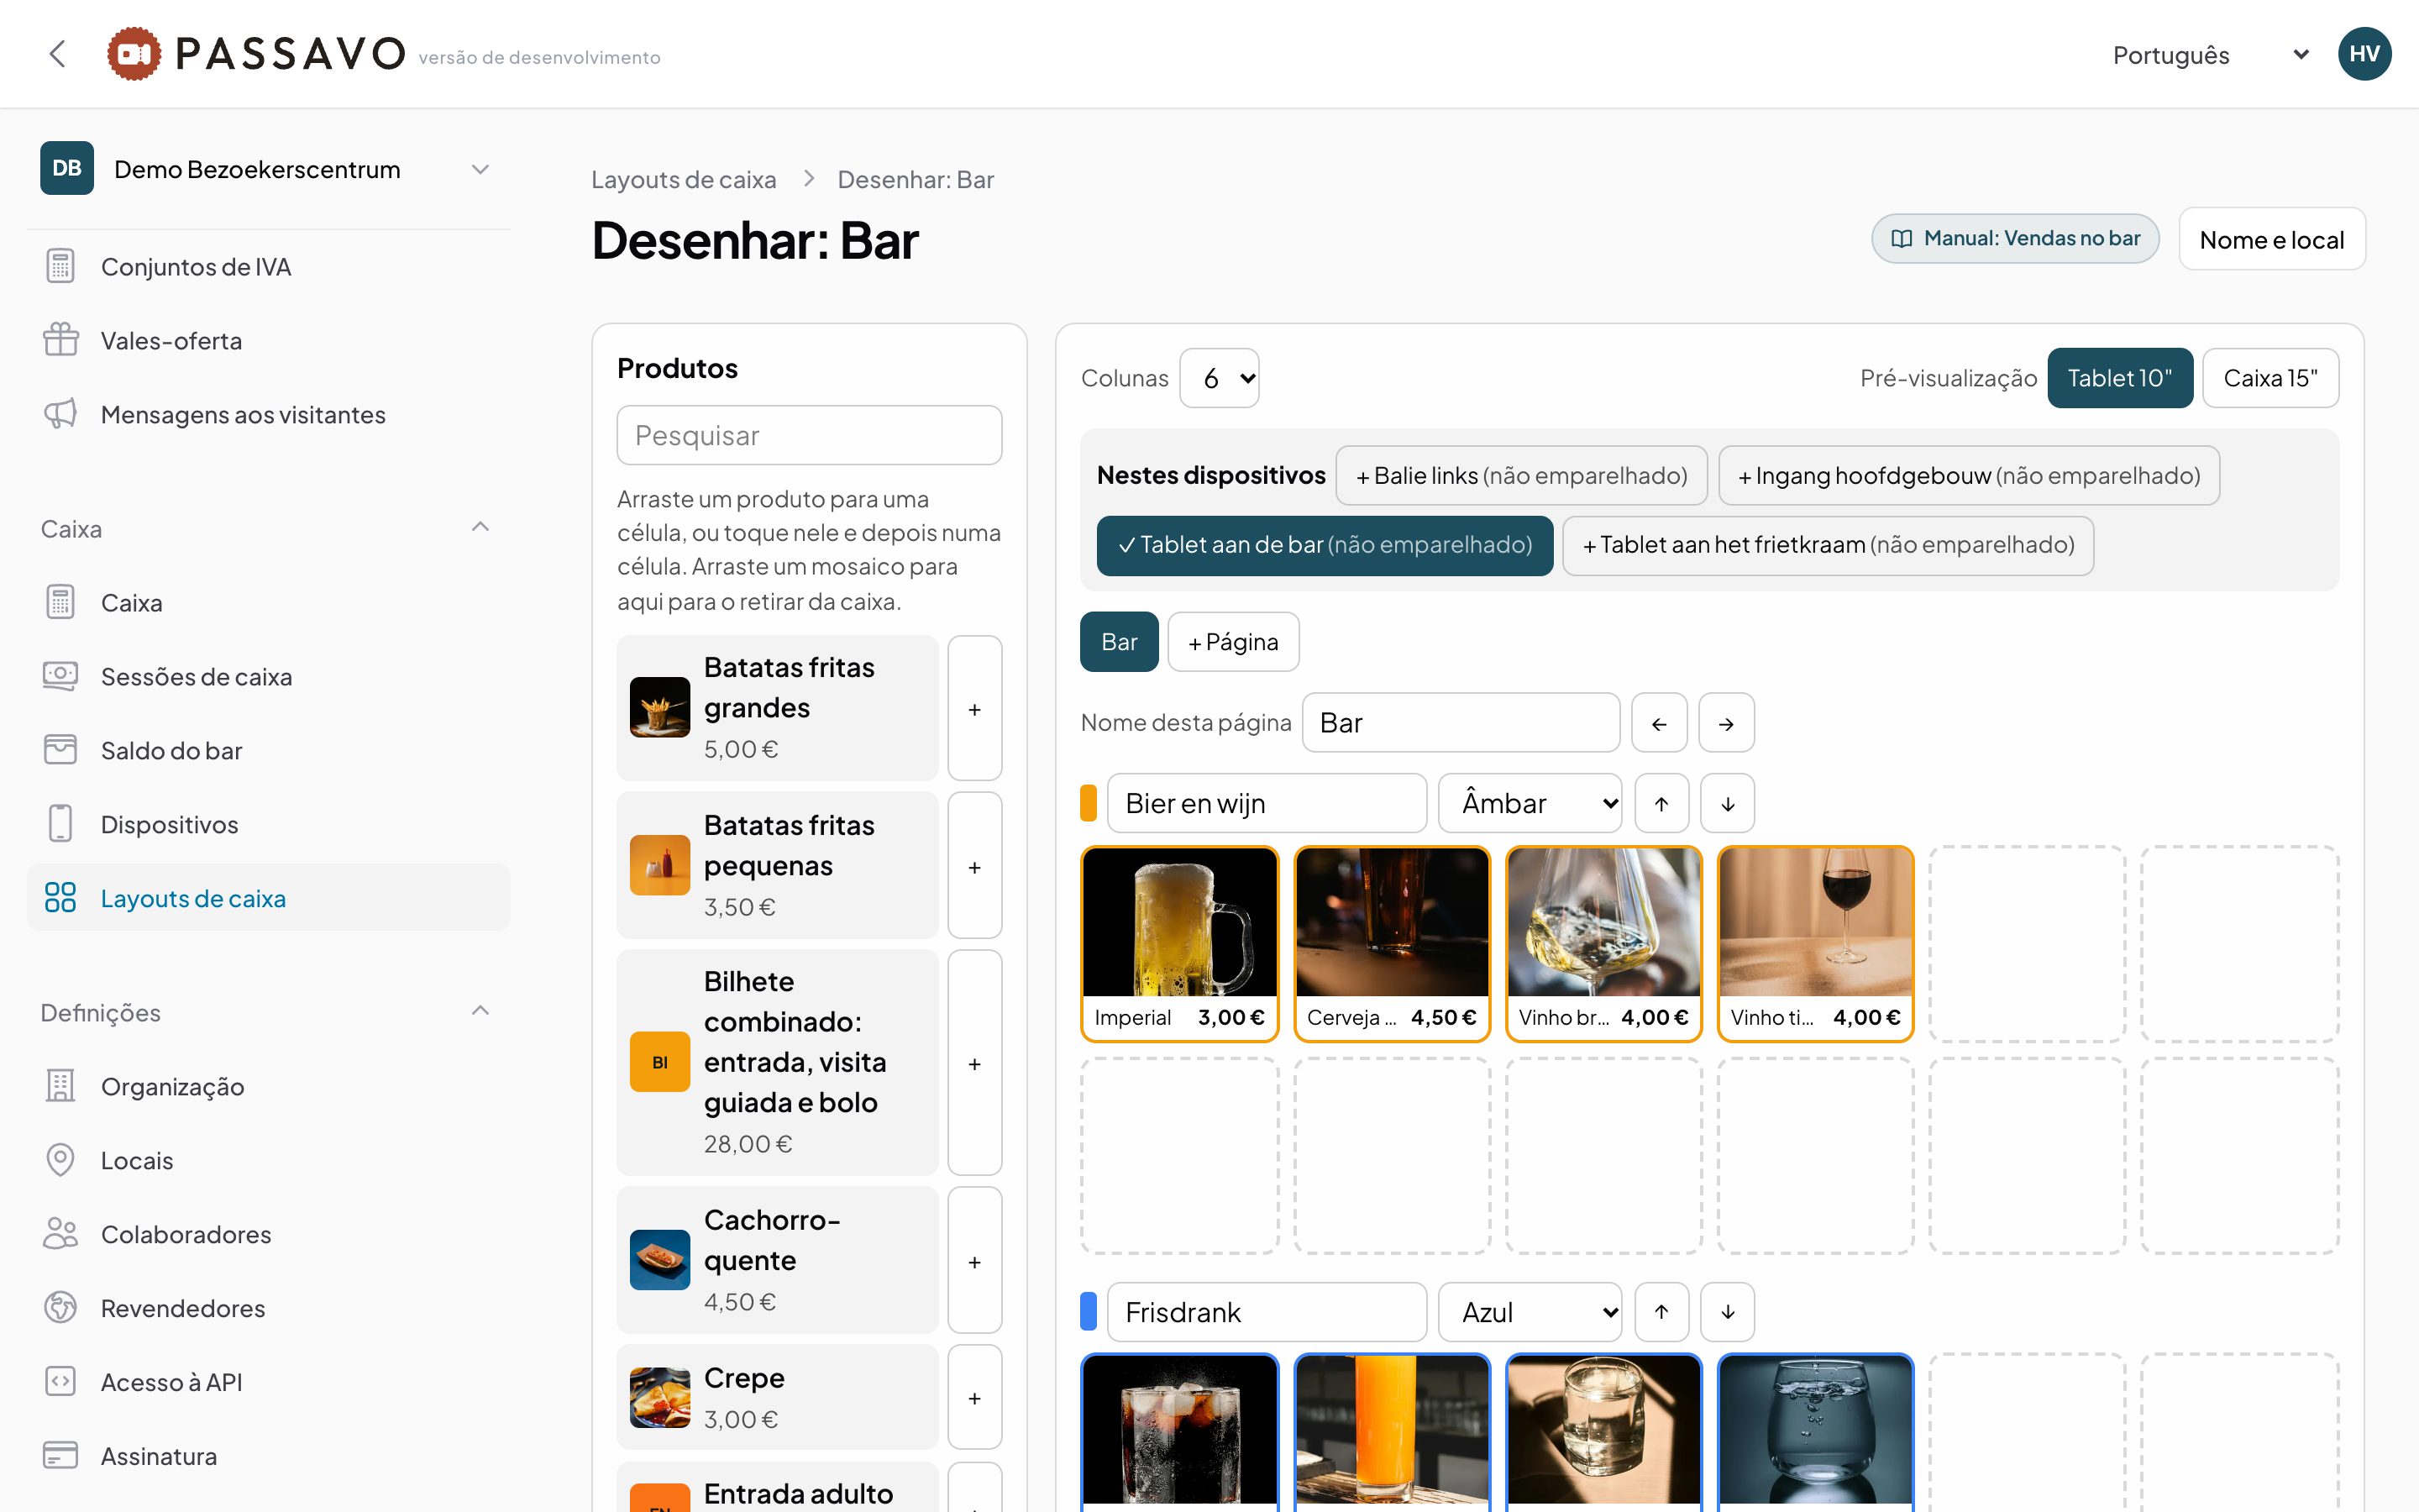Open Azul color dropdown
This screenshot has height=1512, width=2419.
[1530, 1312]
